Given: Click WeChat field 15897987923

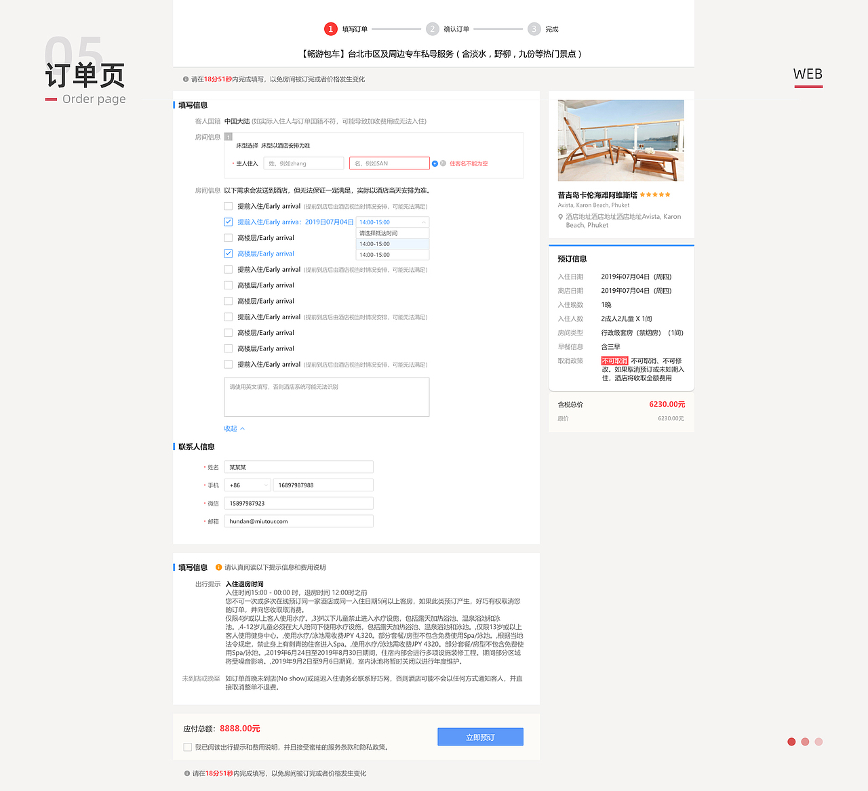Looking at the screenshot, I should point(299,504).
